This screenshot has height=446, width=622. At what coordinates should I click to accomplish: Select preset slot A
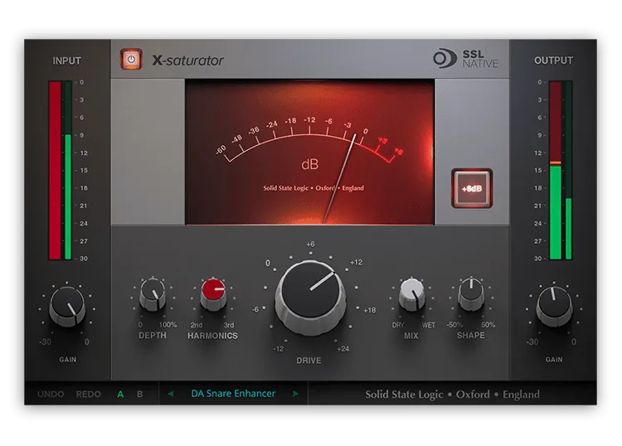(120, 394)
